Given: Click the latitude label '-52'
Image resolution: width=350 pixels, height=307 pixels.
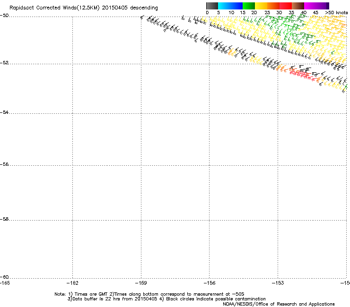Looking at the screenshot, I should click(4, 63).
